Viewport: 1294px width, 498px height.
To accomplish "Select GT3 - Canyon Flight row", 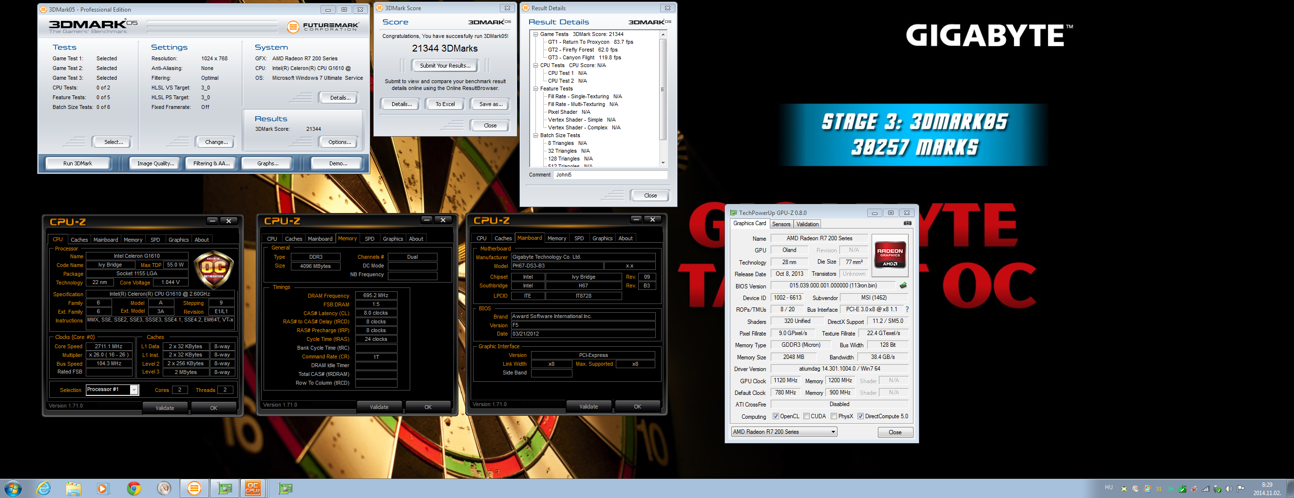I will 584,58.
